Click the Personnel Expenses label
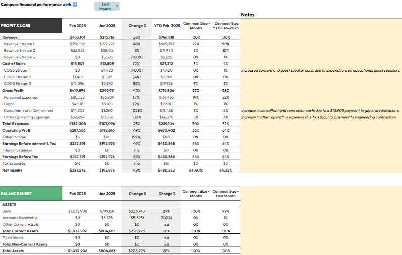Image resolution: width=402 pixels, height=255 pixels. coord(21,97)
